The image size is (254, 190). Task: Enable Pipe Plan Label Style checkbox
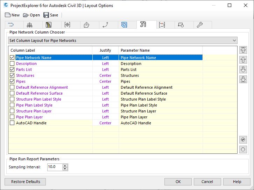12,105
